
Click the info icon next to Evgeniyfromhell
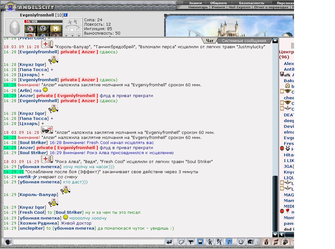click(66, 15)
